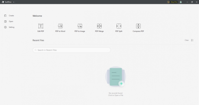Click the SwifDoo bird logo
Image resolution: width=199 pixels, height=105 pixels.
(x=3, y=2)
